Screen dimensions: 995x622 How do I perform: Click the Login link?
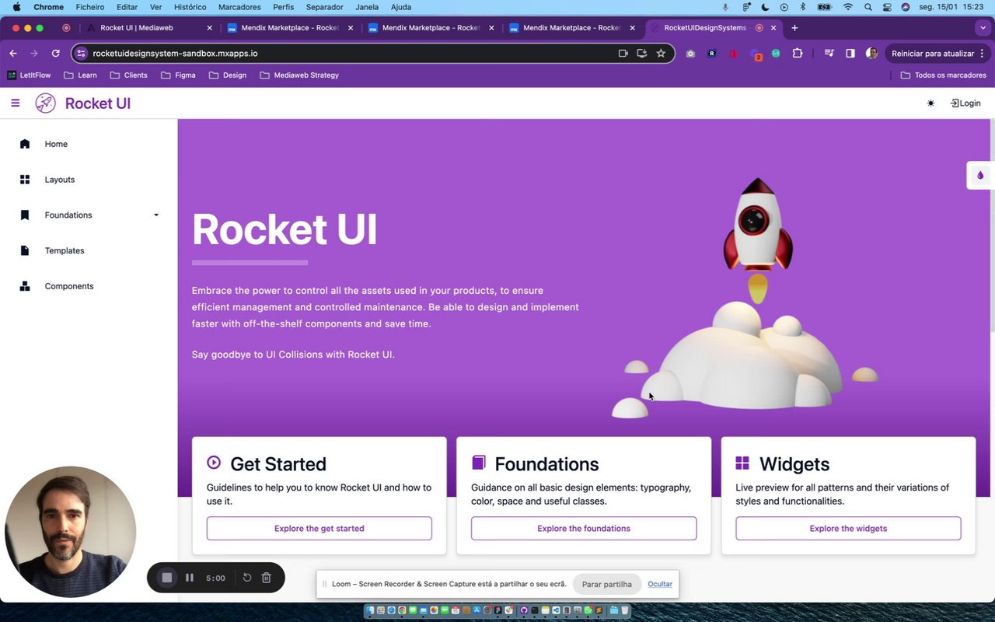tap(965, 103)
